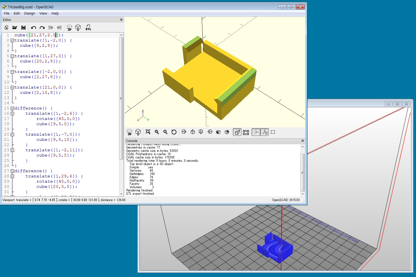Viewport: 416px width, 277px height.
Task: Toggle Show Scale Markers button
Action: click(265, 132)
